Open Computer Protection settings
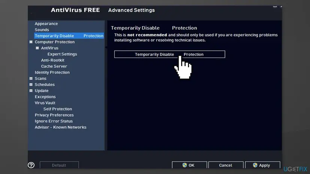310x174 pixels. (55, 42)
